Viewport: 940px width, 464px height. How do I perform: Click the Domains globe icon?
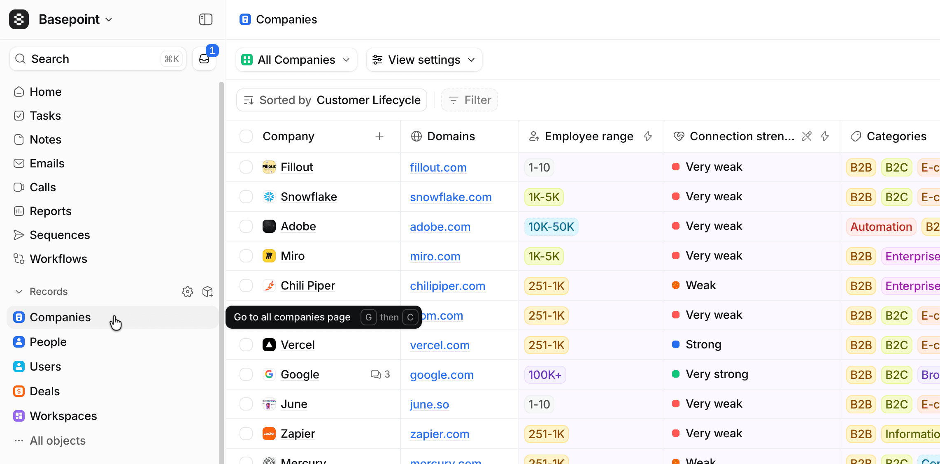pos(416,136)
